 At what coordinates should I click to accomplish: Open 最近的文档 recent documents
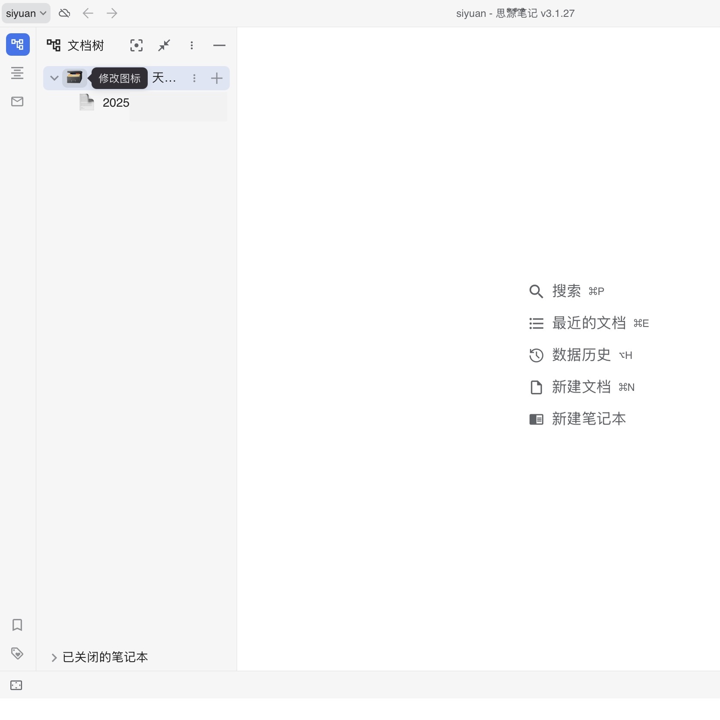click(589, 323)
